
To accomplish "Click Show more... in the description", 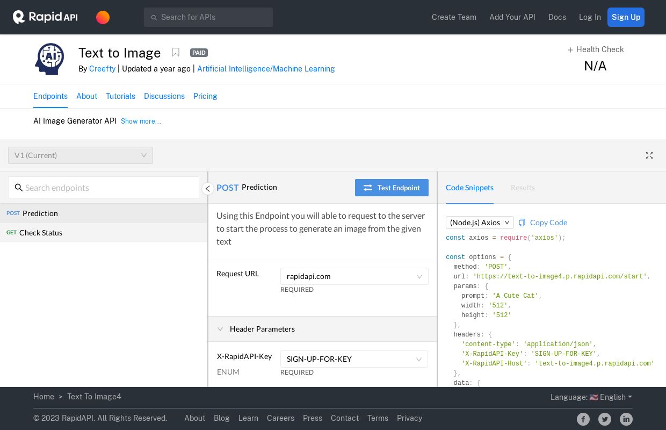I will coord(141,121).
